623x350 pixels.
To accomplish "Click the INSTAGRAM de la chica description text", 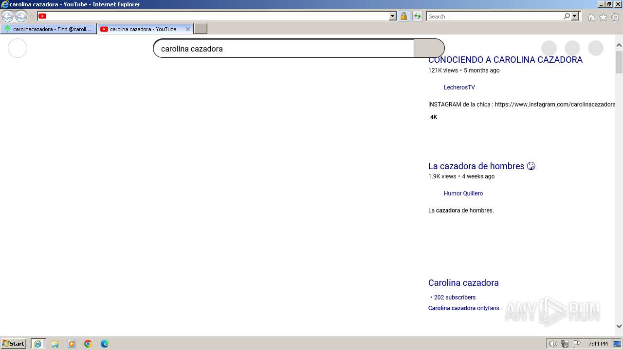I will pyautogui.click(x=522, y=105).
